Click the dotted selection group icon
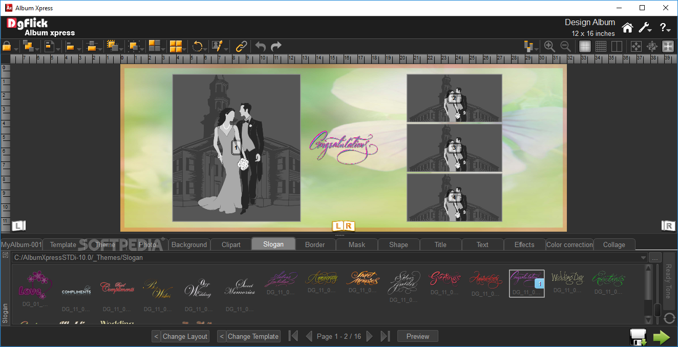678x347 pixels. (x=113, y=46)
